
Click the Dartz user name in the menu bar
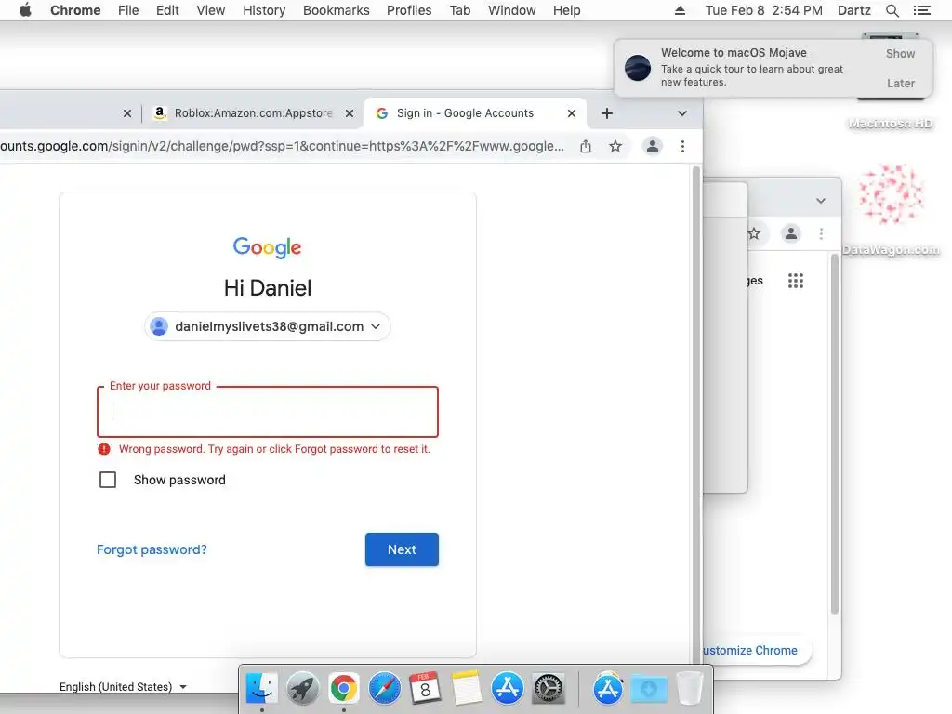(x=853, y=10)
